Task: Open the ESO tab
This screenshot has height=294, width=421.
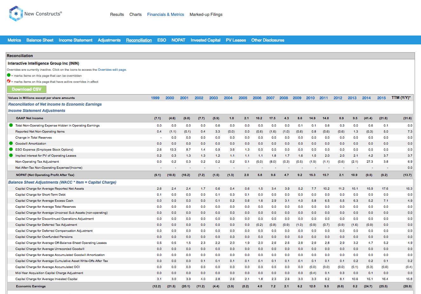Action: 162,40
